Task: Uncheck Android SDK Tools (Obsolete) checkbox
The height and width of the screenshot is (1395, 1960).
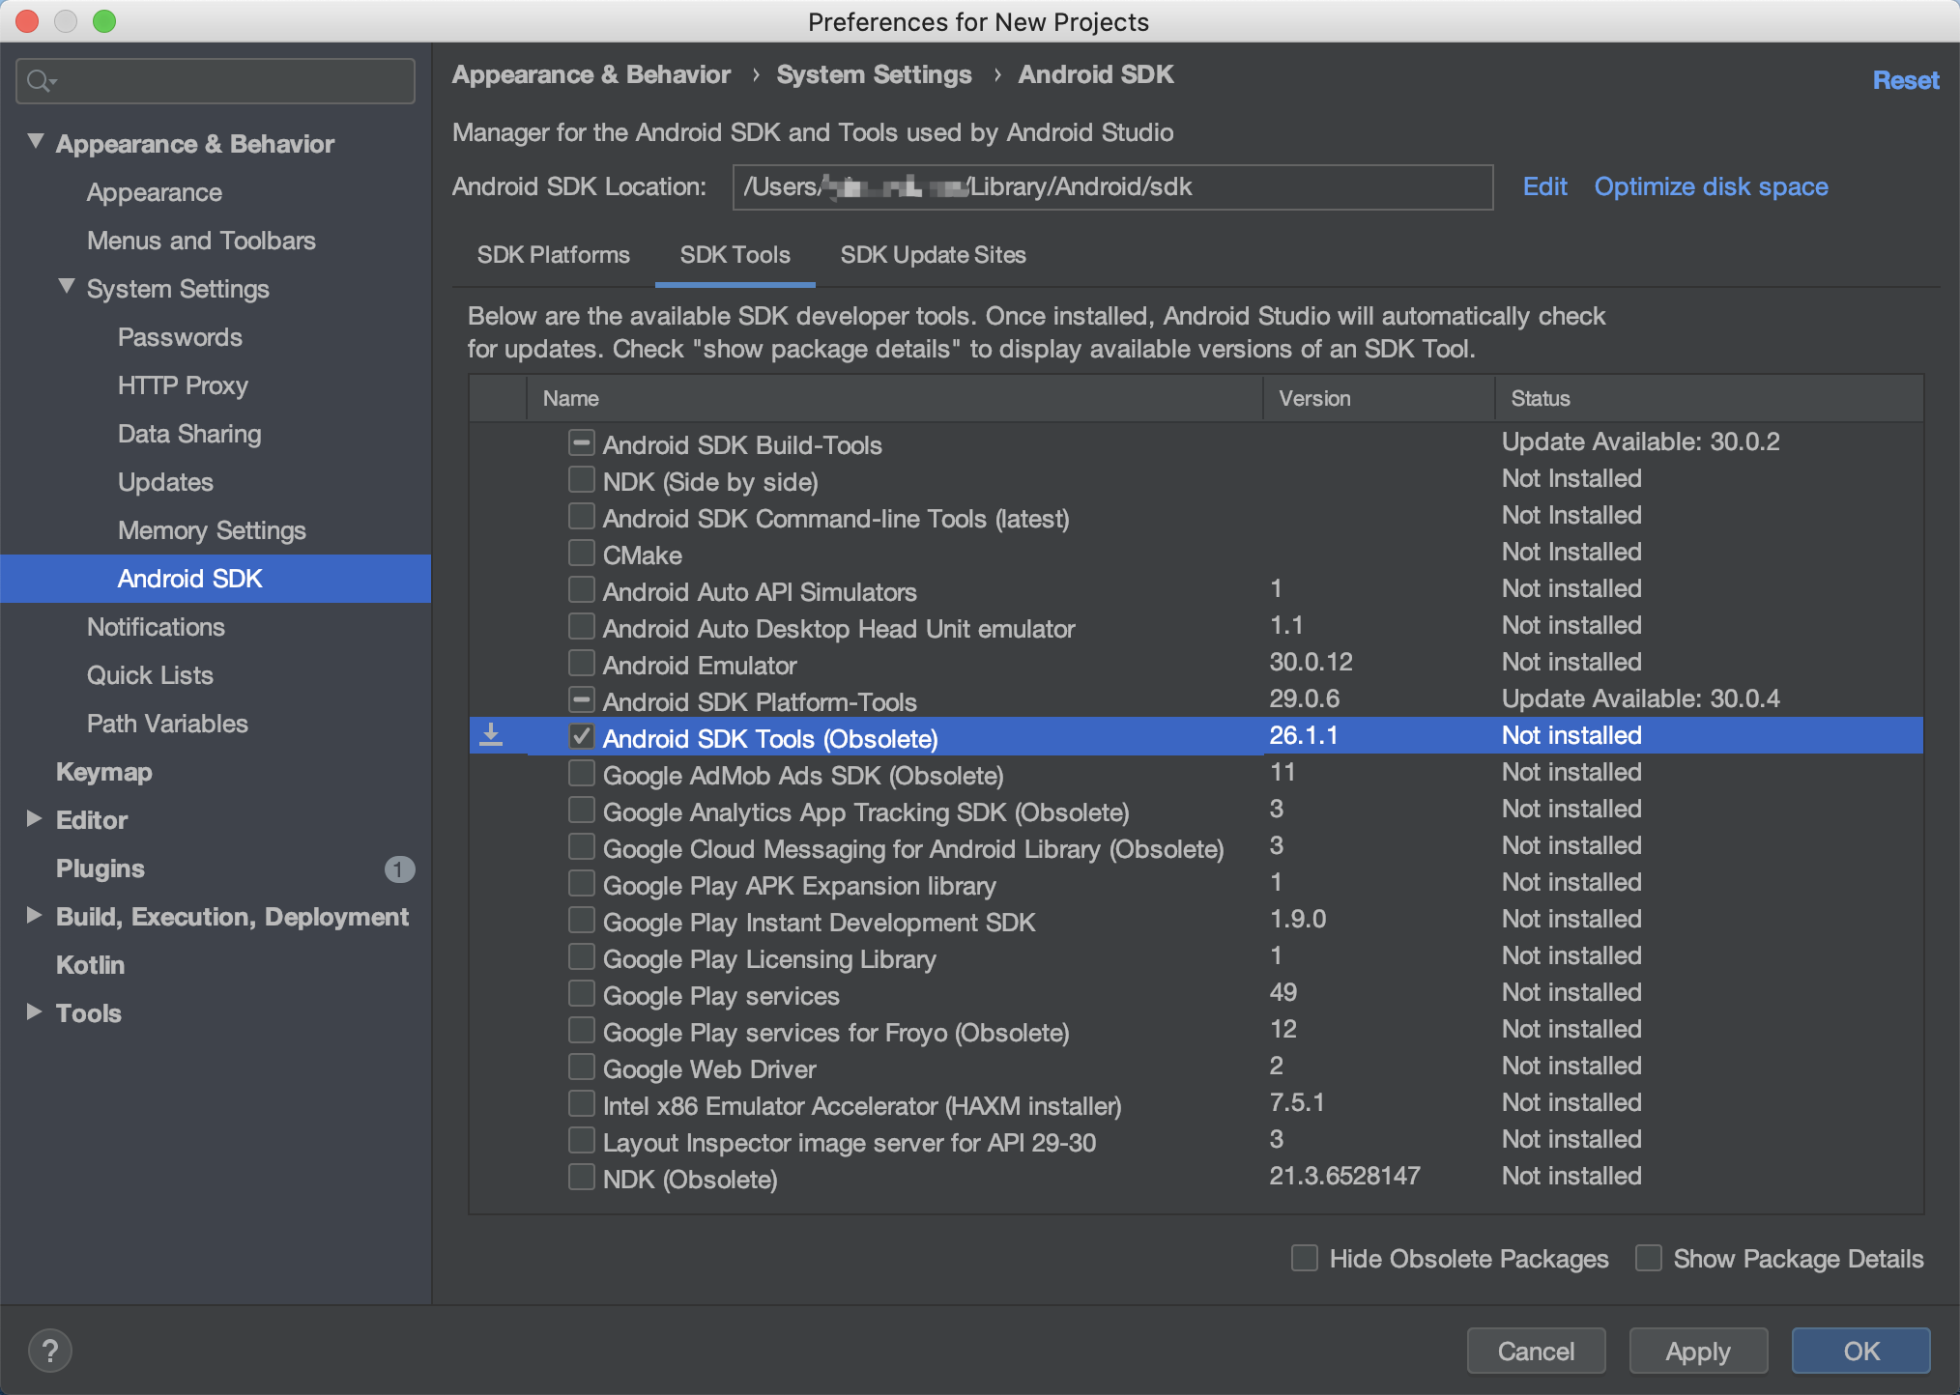Action: 581,737
